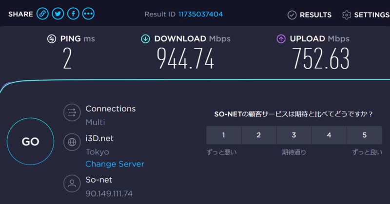Click the upload arrow icon
390x204 pixels.
click(x=281, y=39)
